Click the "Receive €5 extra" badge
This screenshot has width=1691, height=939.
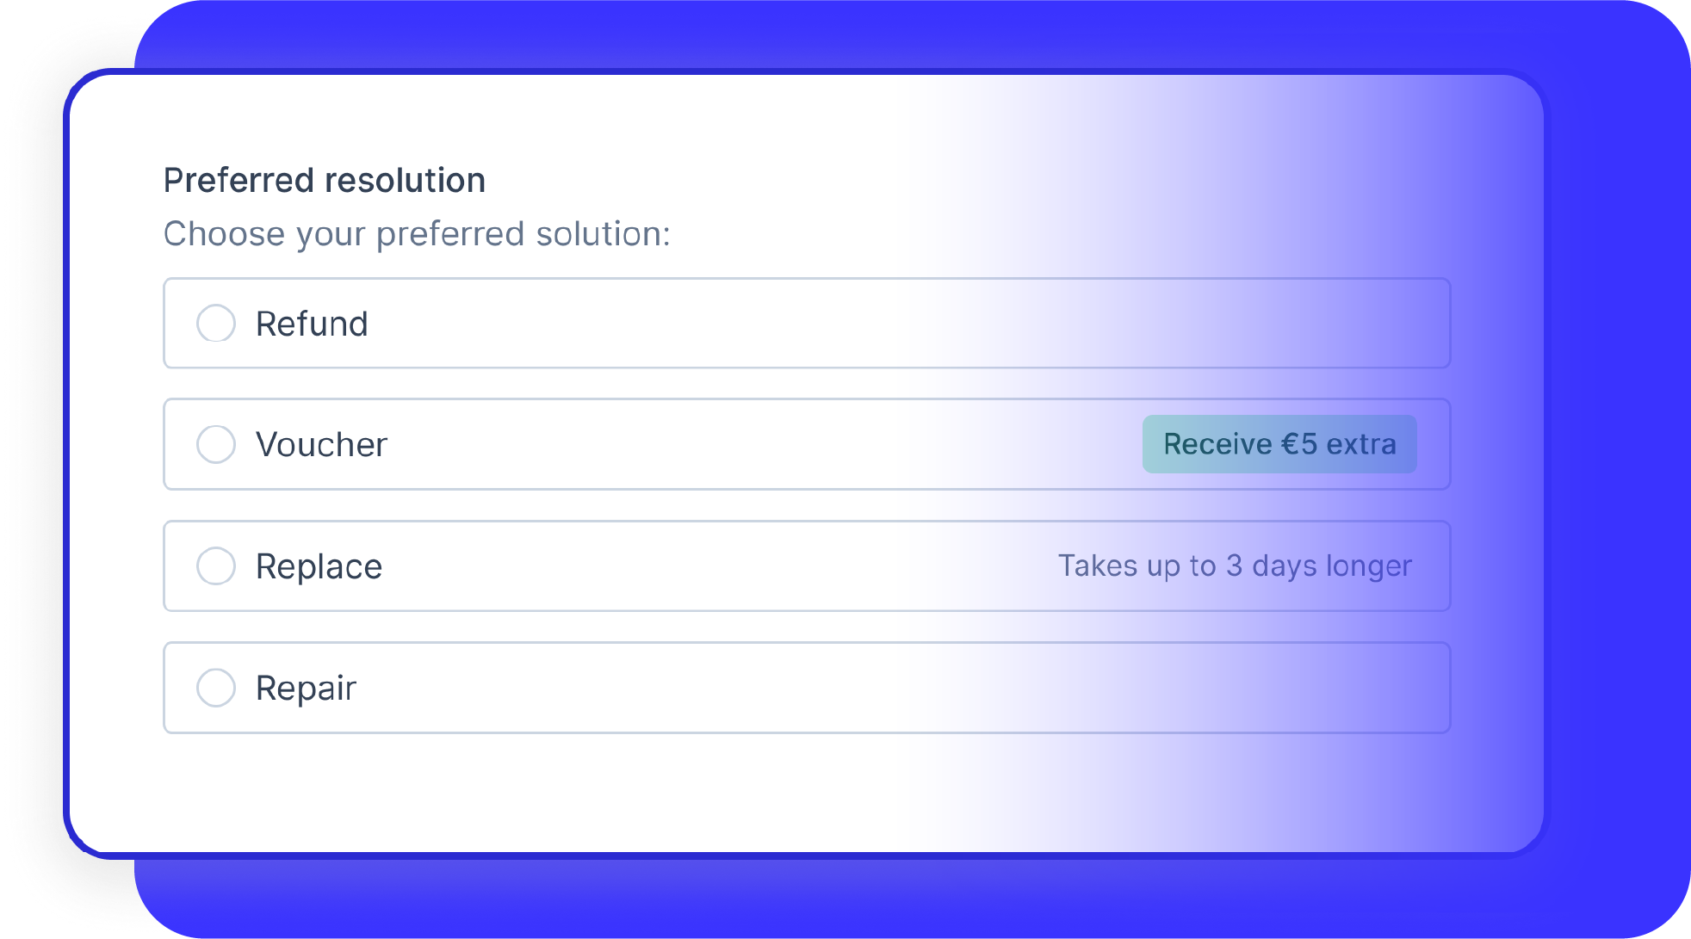1279,444
